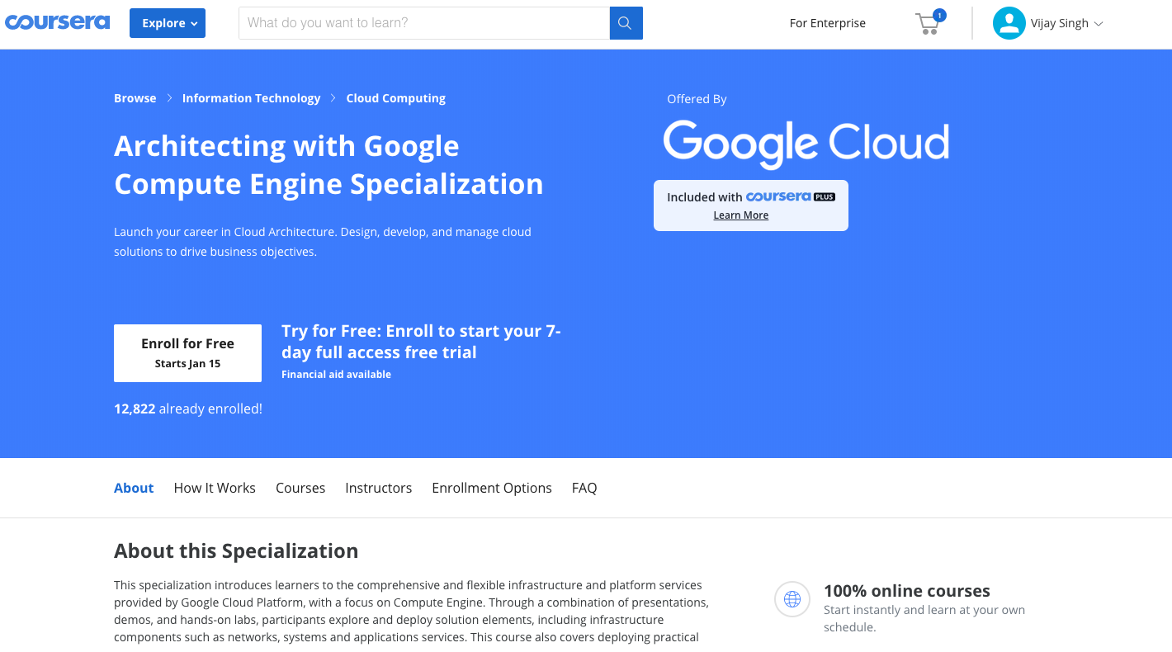This screenshot has width=1172, height=652.
Task: Open the shopping cart
Action: coord(929,23)
